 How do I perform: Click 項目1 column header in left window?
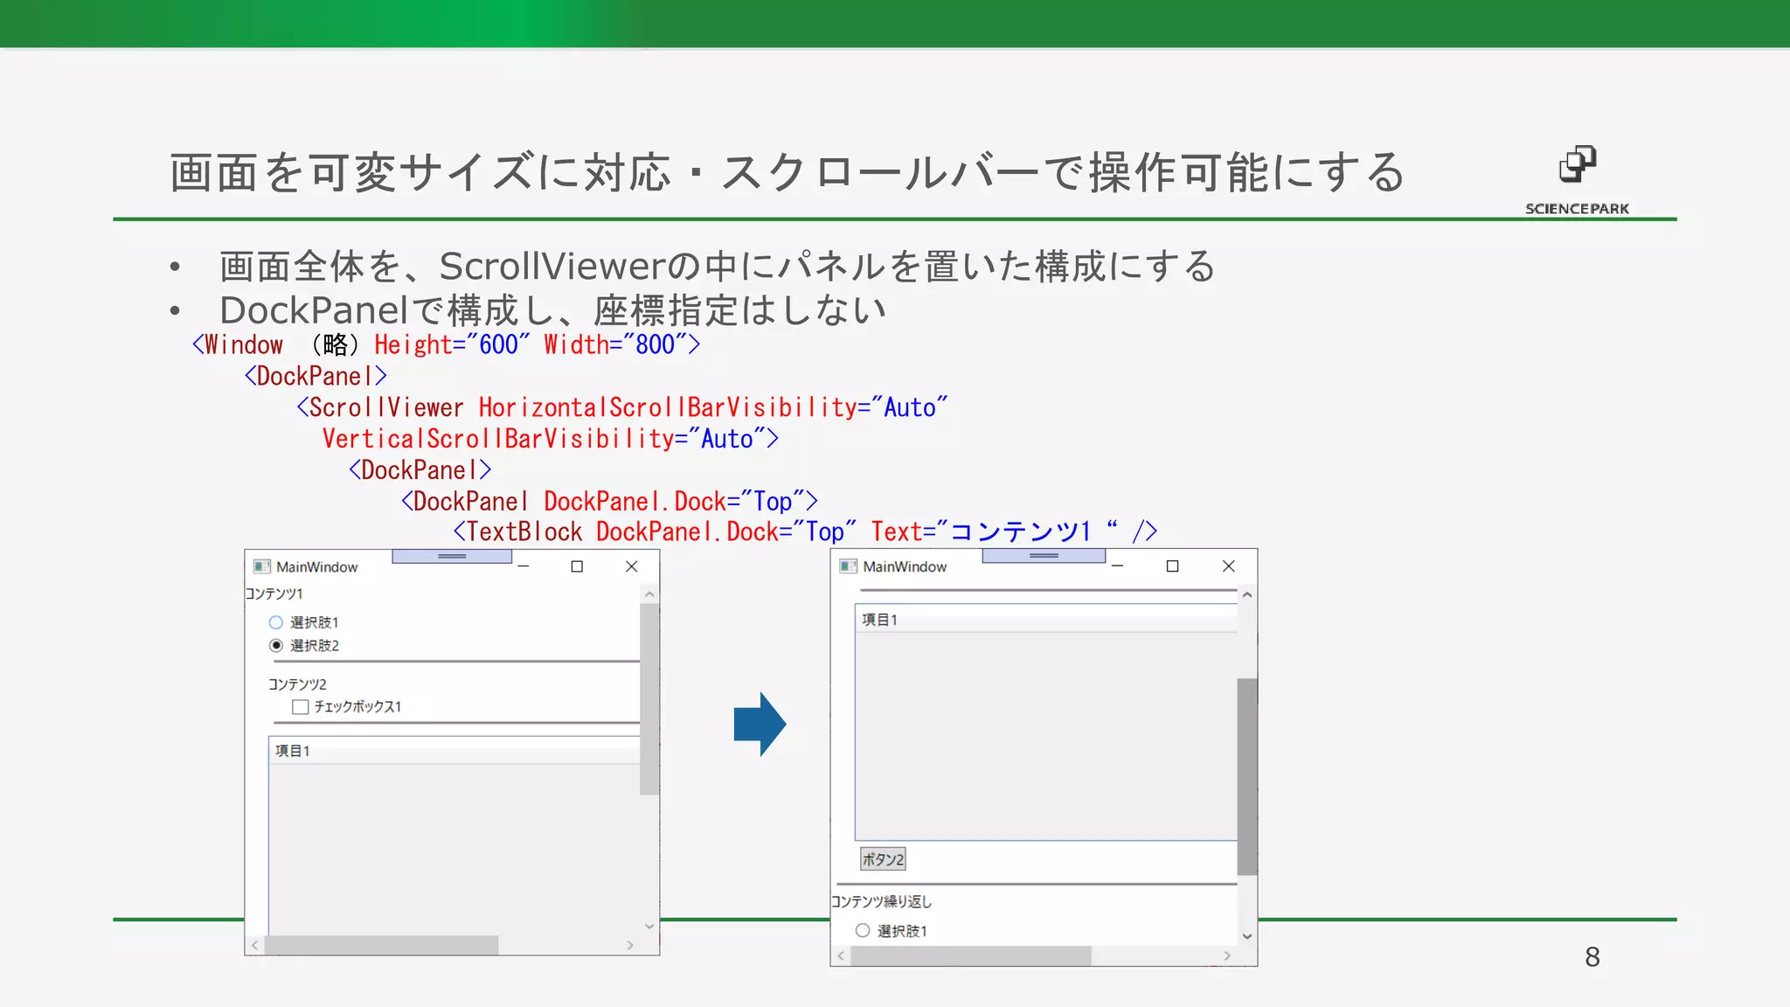pos(454,751)
